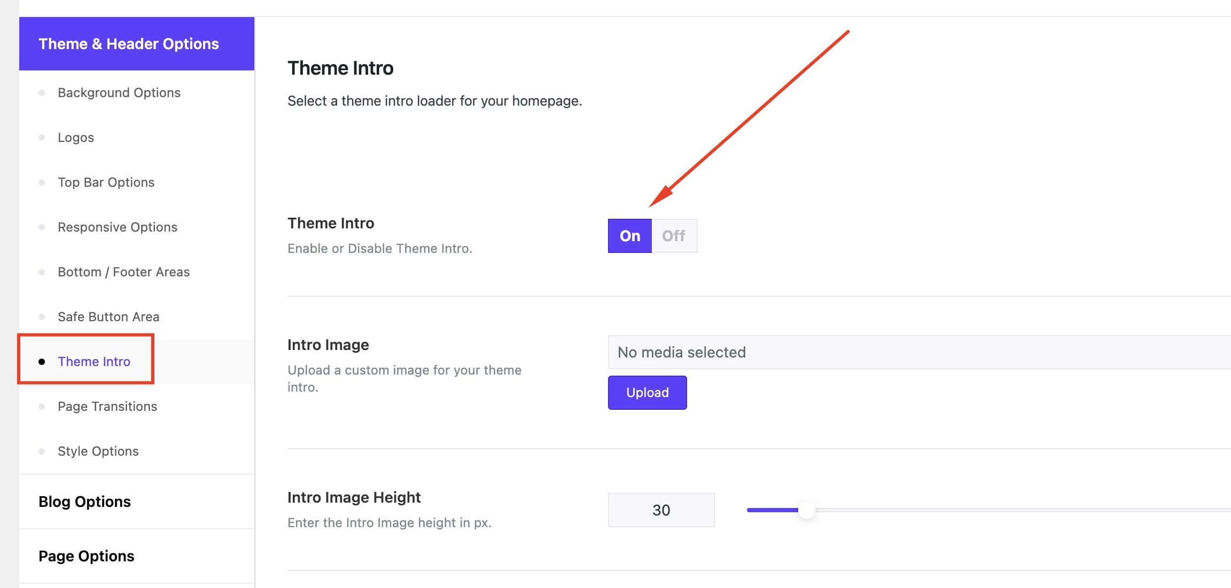The height and width of the screenshot is (588, 1231).
Task: Click Intro Image Height value field
Action: 661,510
